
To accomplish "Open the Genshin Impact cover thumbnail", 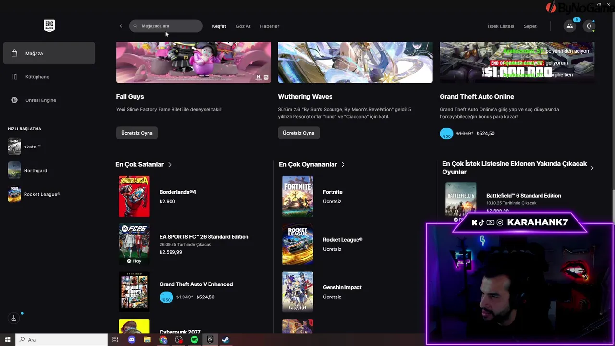I will (x=297, y=292).
